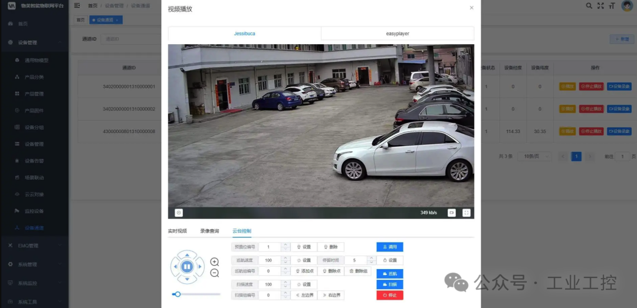
Task: Click the 通道ID search input field
Action: 131,39
